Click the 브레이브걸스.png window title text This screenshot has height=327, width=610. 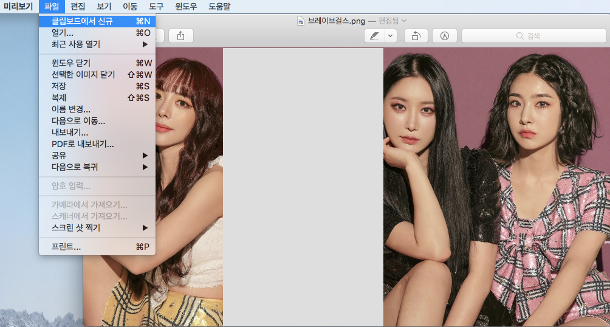(337, 21)
